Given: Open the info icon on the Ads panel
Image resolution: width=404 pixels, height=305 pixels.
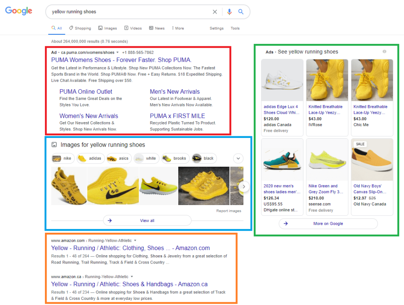Looking at the screenshot, I should coord(384,52).
